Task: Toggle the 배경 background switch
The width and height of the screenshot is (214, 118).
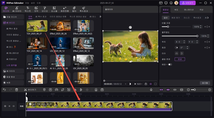Action: [x=170, y=64]
